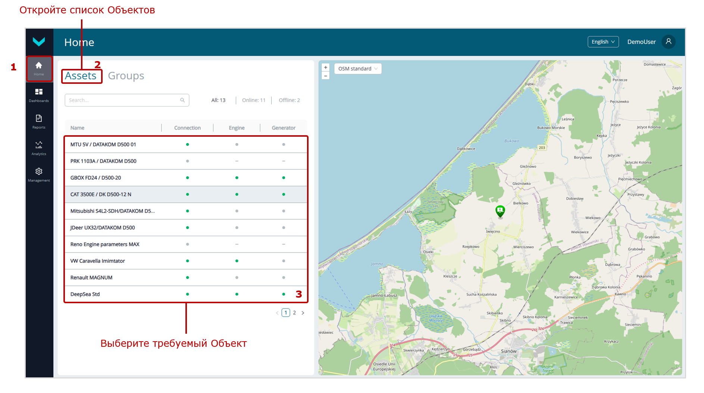Open the Analytics sidebar icon
The height and width of the screenshot is (393, 704).
[x=39, y=148]
